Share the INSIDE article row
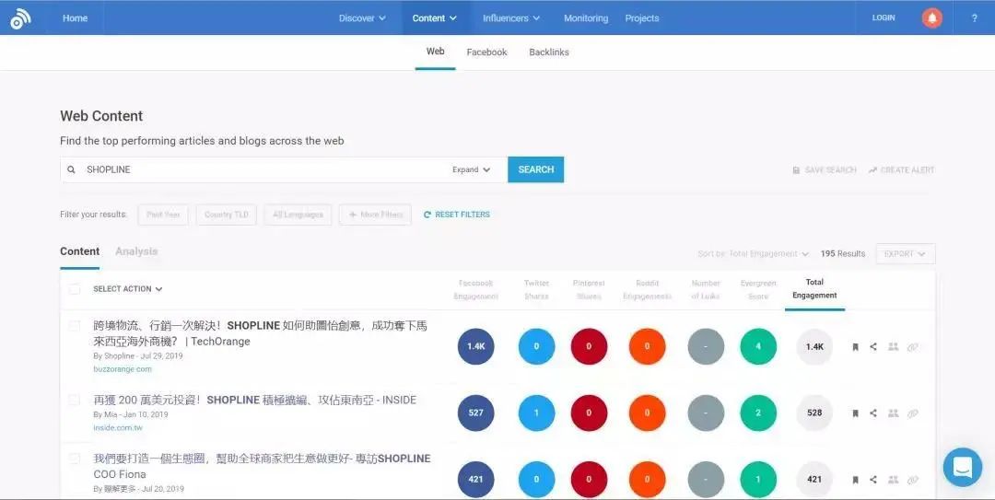Screen dimensions: 995x500 pyautogui.click(x=873, y=413)
